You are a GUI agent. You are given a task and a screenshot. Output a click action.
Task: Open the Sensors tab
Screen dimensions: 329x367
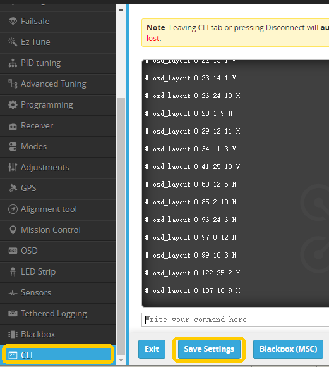pyautogui.click(x=57, y=292)
